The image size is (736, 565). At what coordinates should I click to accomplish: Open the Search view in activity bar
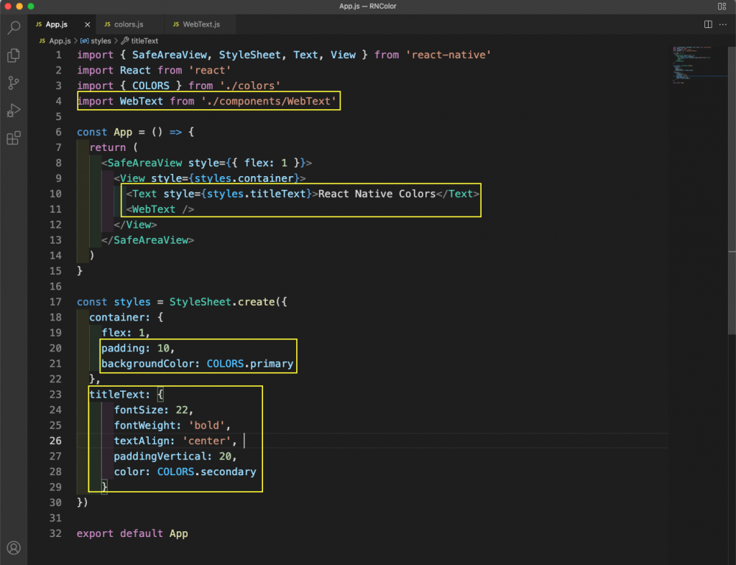point(14,28)
